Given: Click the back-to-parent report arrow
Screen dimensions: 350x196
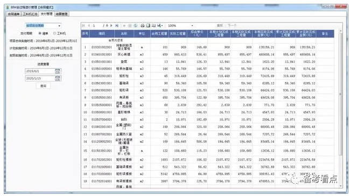Looking at the screenshot, I should 124,26.
